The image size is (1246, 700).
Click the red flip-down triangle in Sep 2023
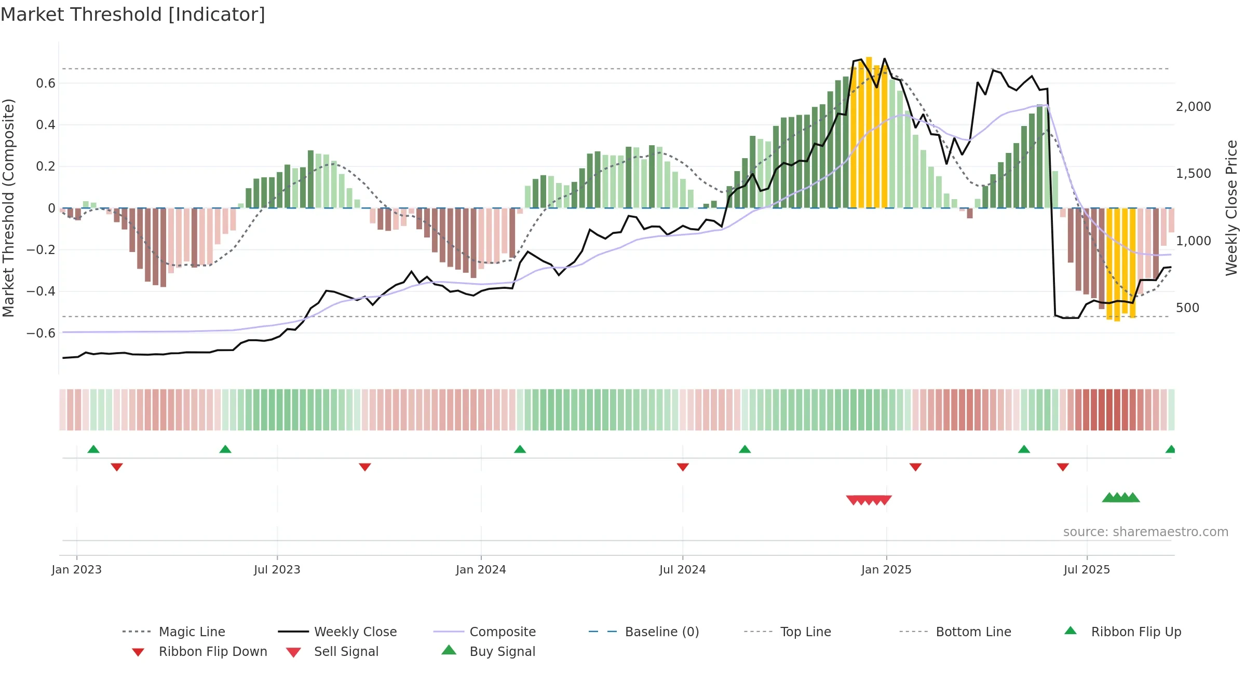[365, 467]
